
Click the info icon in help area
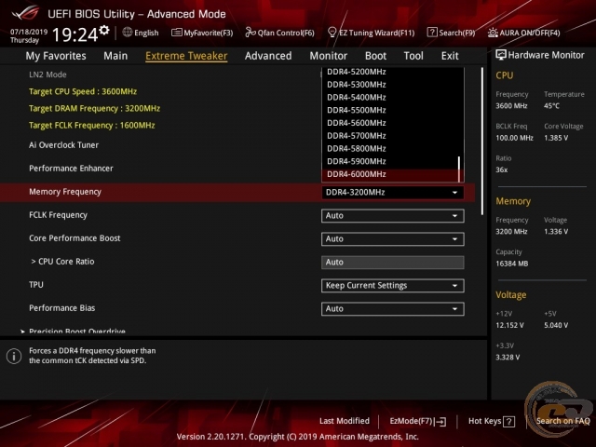(x=14, y=356)
